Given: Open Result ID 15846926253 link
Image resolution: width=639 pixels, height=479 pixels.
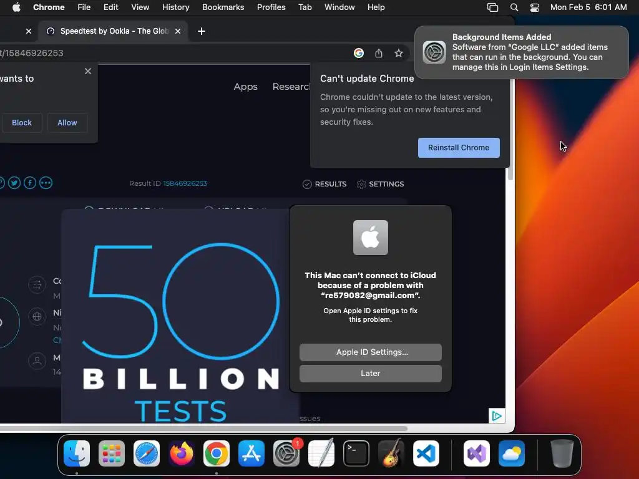Looking at the screenshot, I should click(185, 183).
